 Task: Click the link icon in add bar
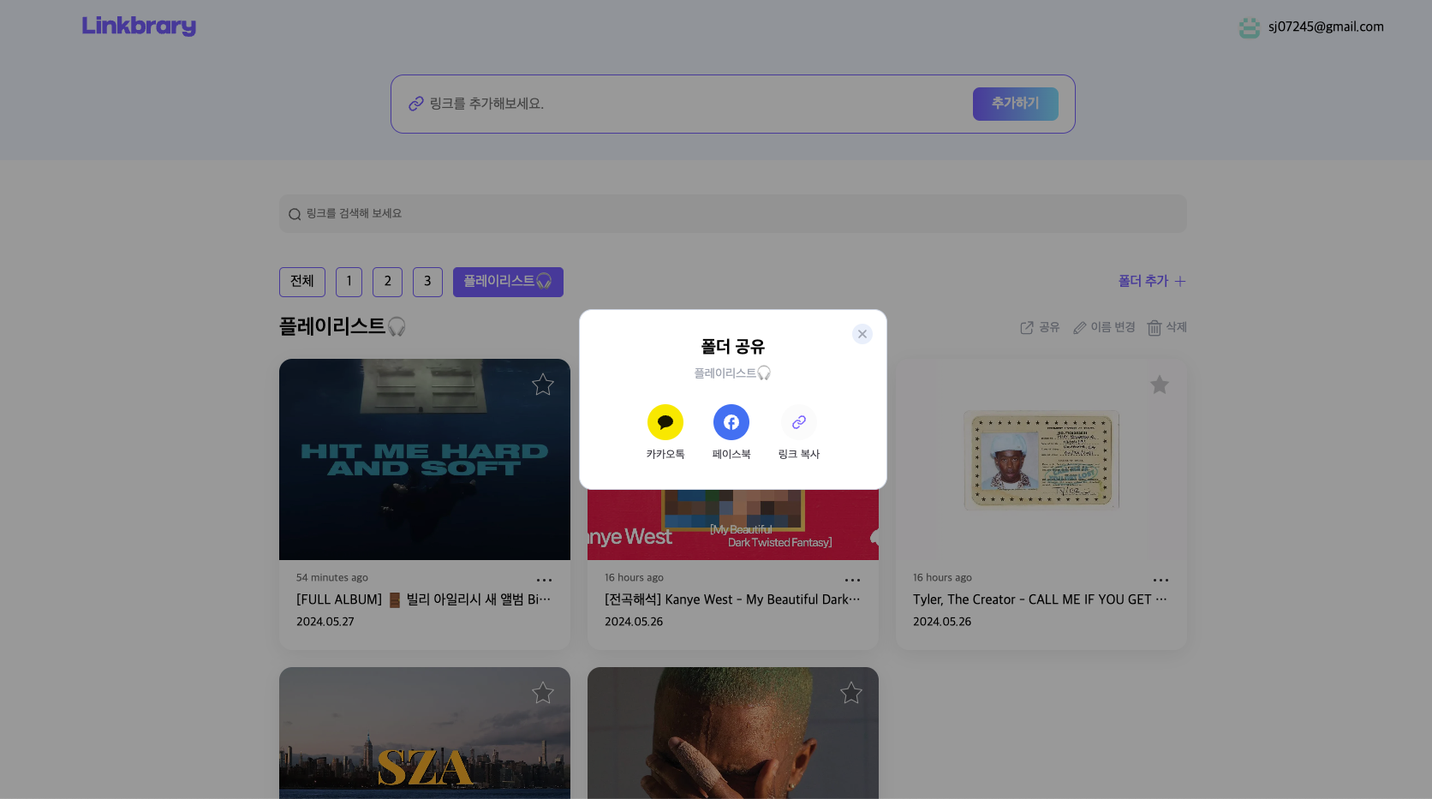[x=417, y=103]
